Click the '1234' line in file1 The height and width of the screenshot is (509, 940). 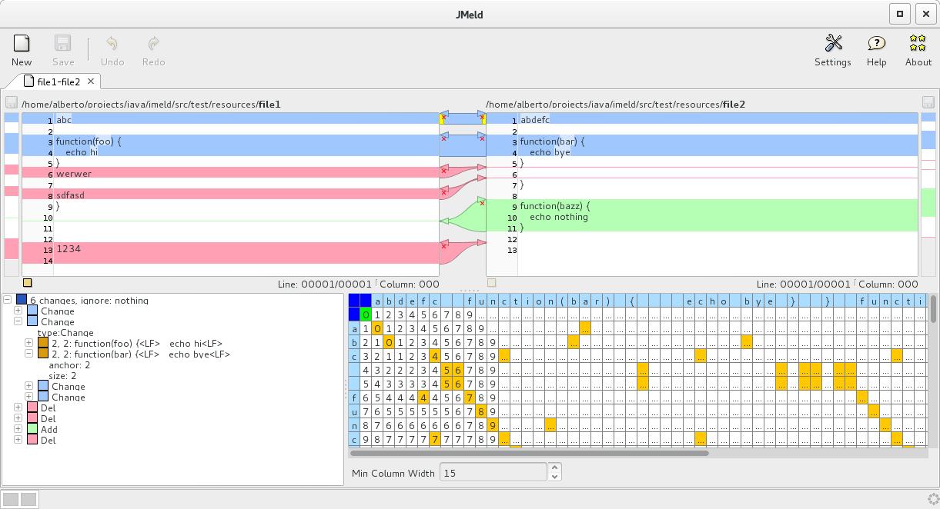(x=69, y=249)
